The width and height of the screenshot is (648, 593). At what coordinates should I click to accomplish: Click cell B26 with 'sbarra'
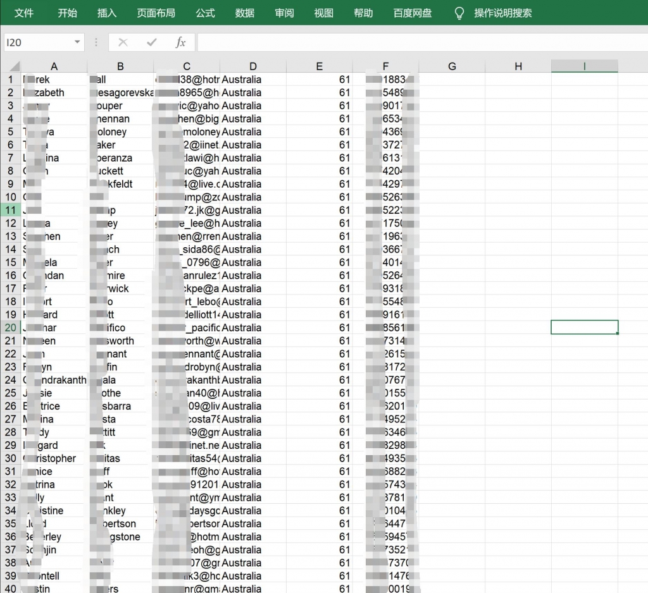pos(120,406)
